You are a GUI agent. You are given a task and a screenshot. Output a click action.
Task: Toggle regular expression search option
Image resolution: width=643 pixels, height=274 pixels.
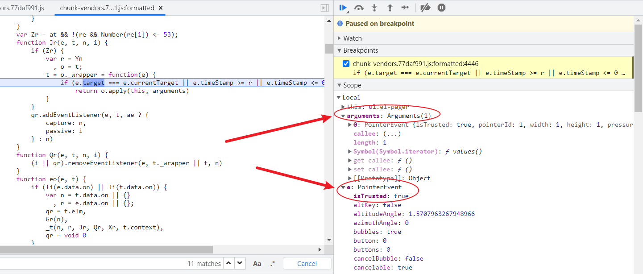pos(273,263)
